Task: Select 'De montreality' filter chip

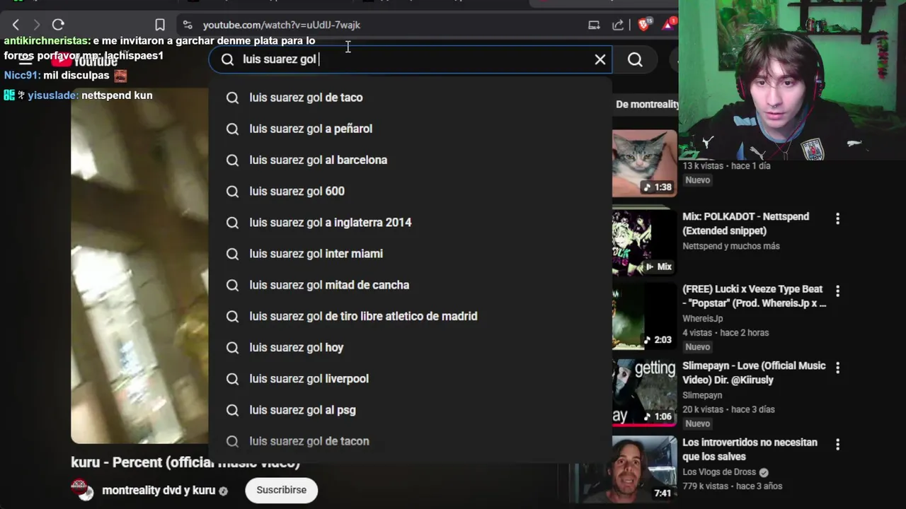Action: coord(646,104)
